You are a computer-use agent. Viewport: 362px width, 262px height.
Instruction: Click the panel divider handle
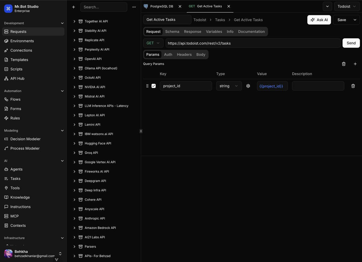point(141,131)
